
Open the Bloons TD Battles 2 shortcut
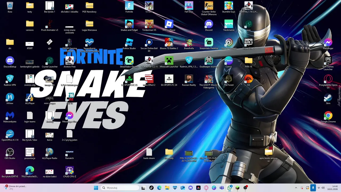coord(169,44)
